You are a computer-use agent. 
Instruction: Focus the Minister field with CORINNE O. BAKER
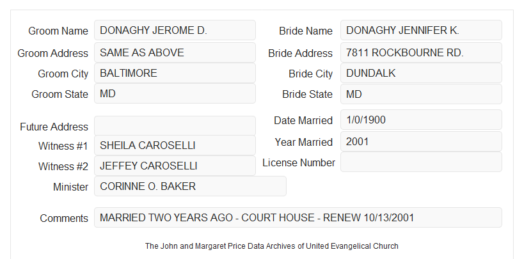[190, 186]
